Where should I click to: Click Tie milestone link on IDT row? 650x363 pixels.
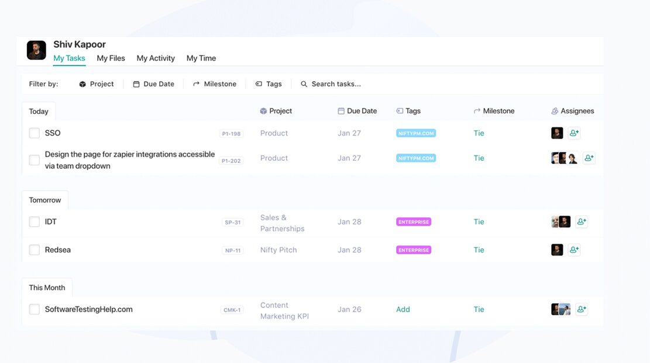[479, 222]
